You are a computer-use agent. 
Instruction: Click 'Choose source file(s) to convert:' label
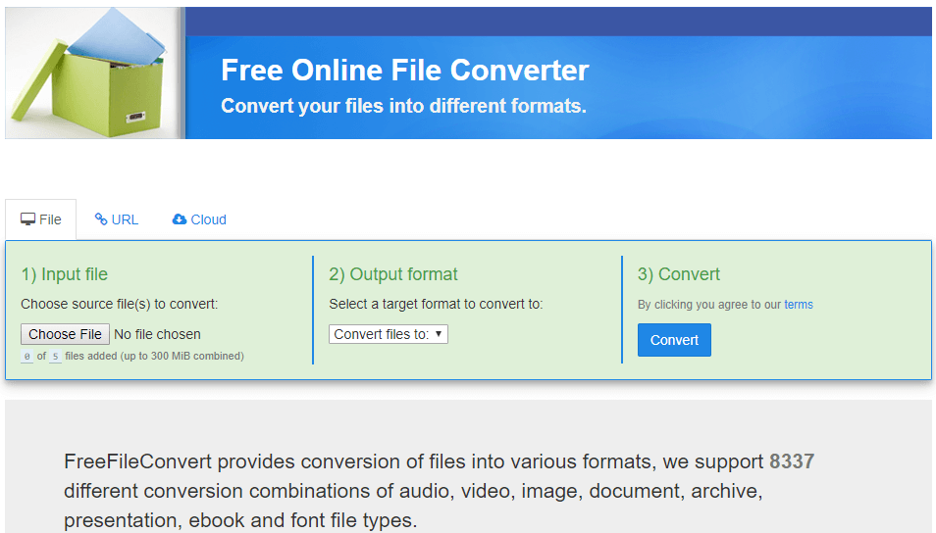[x=120, y=304]
